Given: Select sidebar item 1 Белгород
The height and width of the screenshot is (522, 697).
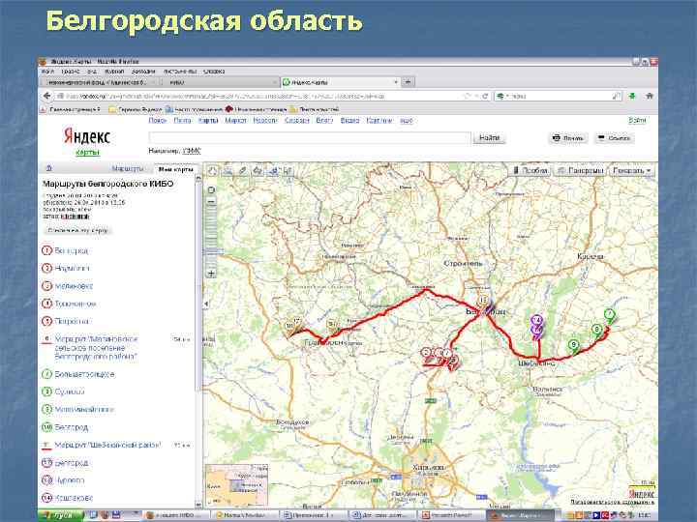Looking at the screenshot, I should coord(66,250).
